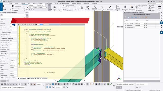Toggle snap to circle center switch

8,84
